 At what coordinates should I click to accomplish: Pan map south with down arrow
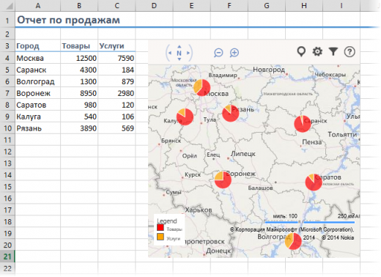pos(180,59)
